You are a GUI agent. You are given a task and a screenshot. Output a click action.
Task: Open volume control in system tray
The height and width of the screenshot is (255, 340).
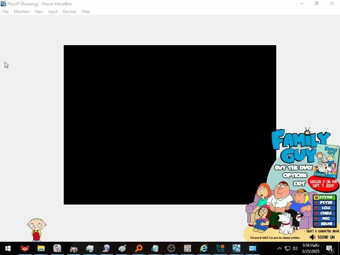pos(295,248)
